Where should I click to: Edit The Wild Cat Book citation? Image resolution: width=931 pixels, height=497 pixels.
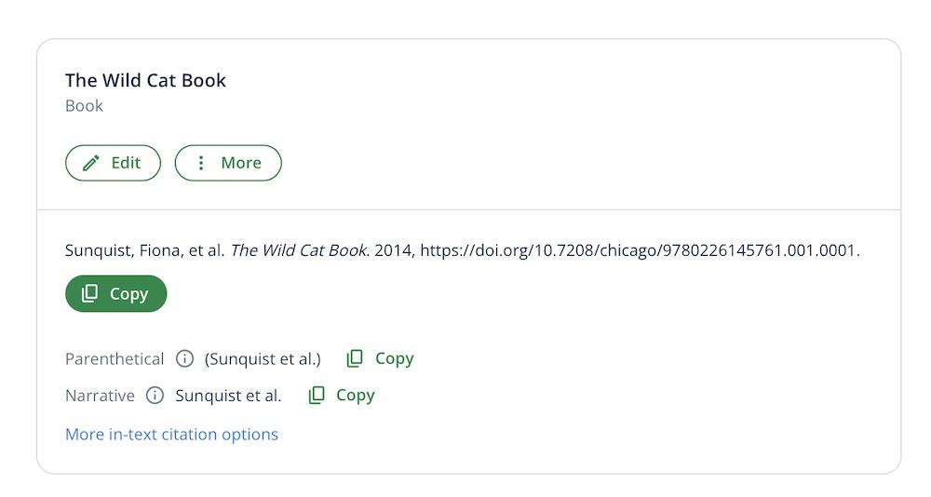[113, 163]
